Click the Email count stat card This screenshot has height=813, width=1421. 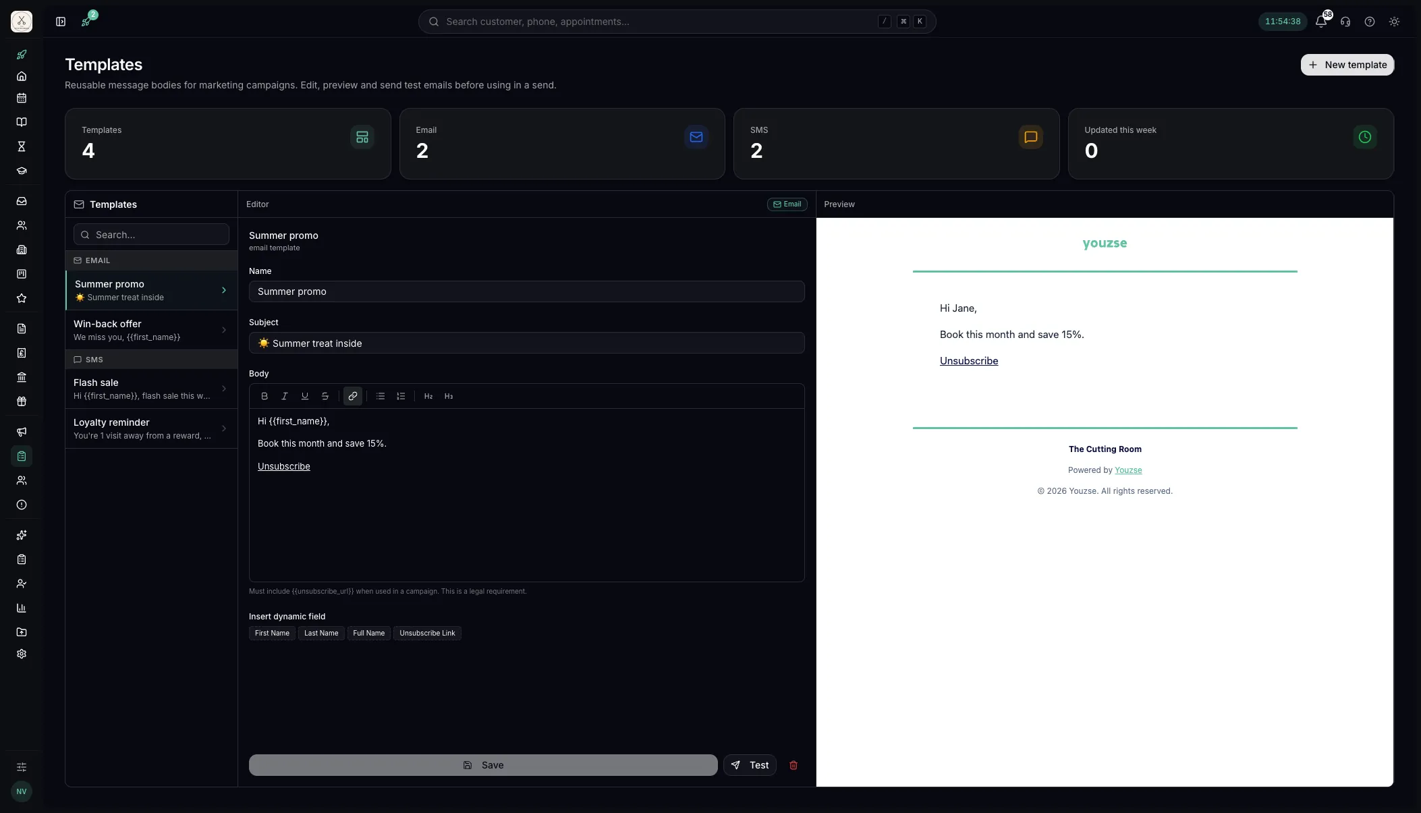(562, 144)
